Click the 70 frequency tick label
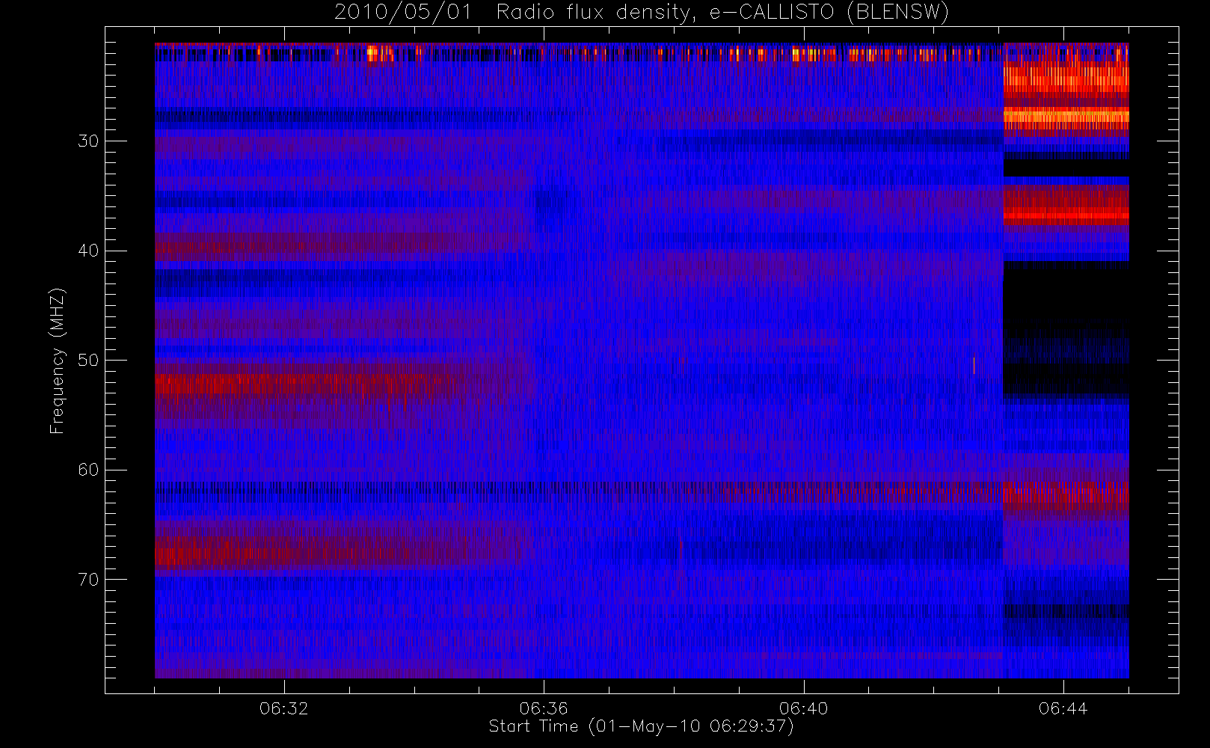This screenshot has height=748, width=1210. (88, 580)
